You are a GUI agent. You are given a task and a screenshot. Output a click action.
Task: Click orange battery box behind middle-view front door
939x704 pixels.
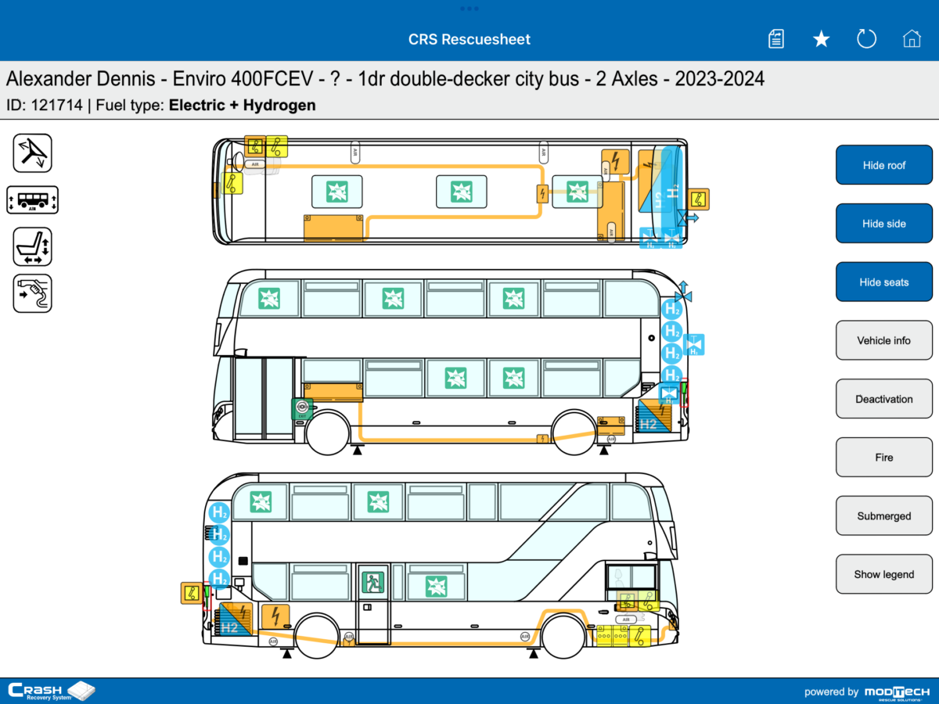click(334, 391)
